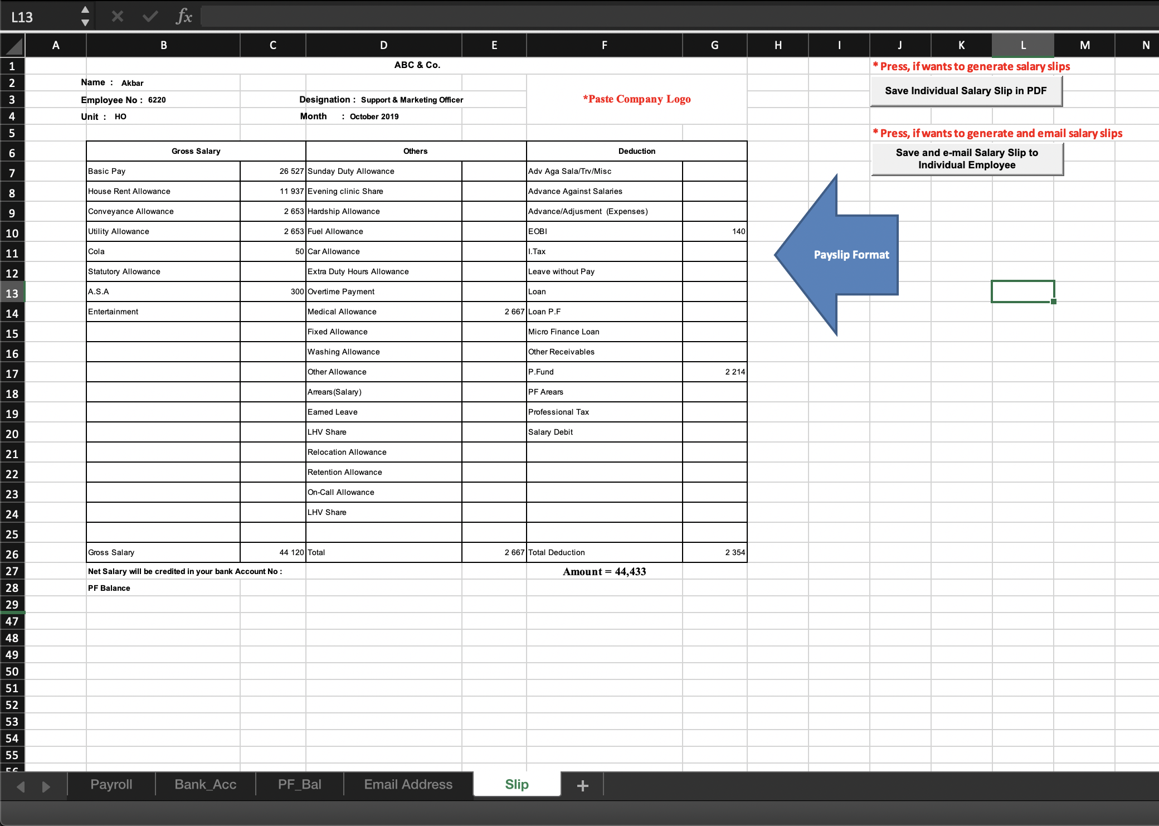Click the Unit value HO
This screenshot has width=1159, height=826.
pos(120,116)
